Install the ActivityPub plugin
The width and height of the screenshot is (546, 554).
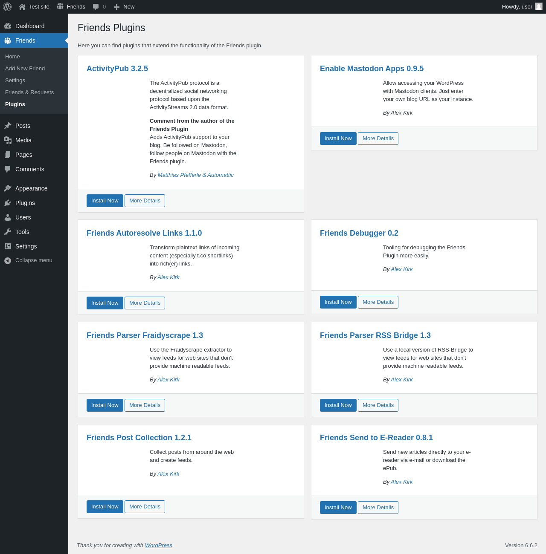pyautogui.click(x=105, y=201)
